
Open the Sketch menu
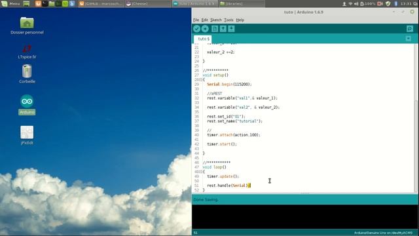click(x=216, y=20)
